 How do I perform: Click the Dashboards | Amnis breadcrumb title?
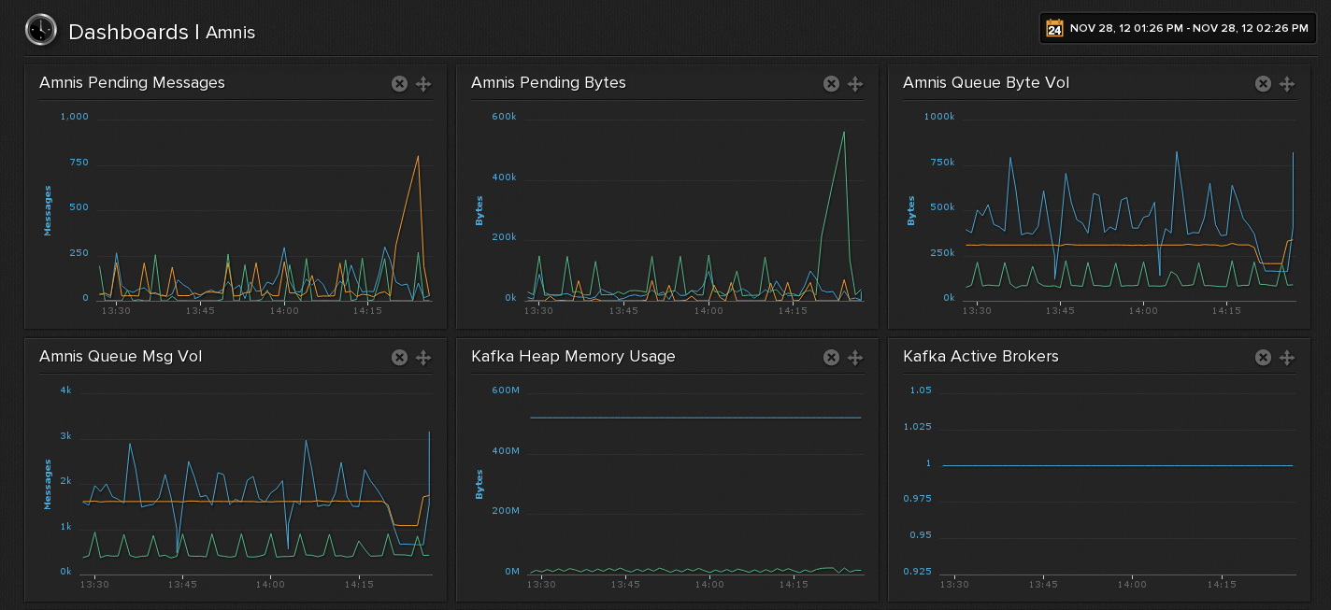pos(161,32)
